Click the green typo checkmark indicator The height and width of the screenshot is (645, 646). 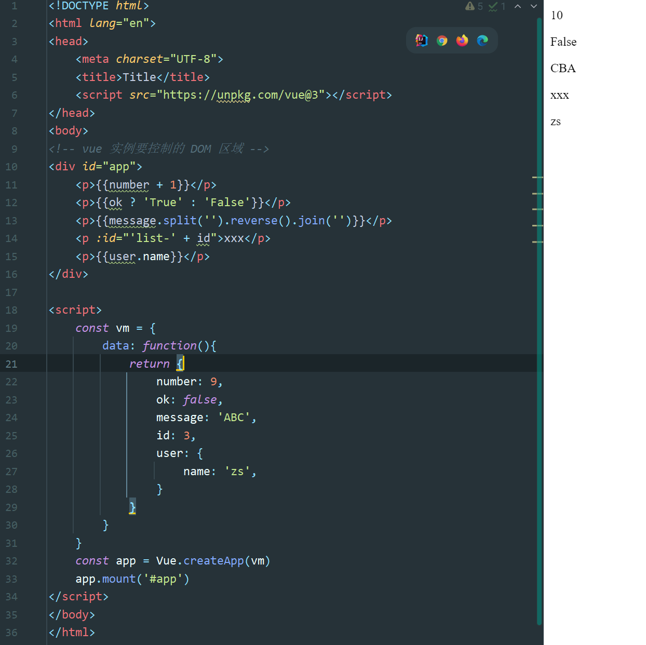pyautogui.click(x=493, y=6)
